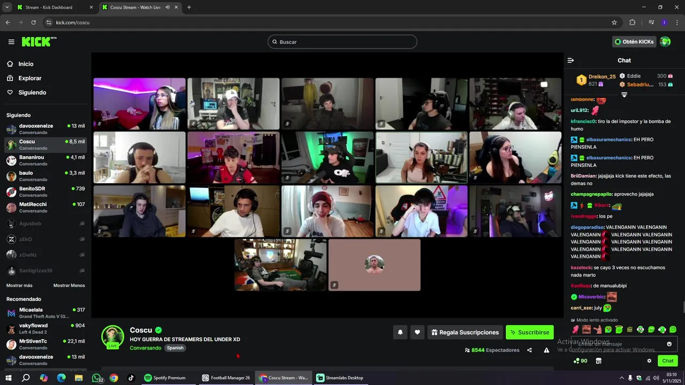Open Explorar in the sidebar
This screenshot has width=685, height=385.
[x=24, y=78]
